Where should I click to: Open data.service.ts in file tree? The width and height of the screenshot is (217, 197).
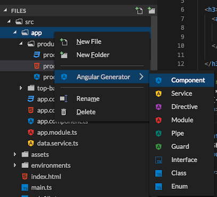(58, 143)
